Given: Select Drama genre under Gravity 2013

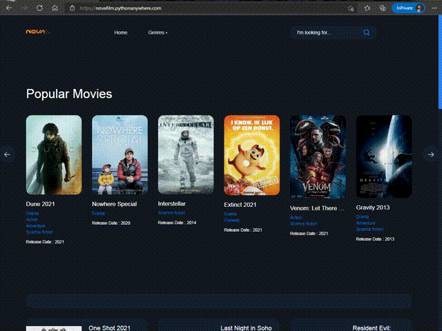Looking at the screenshot, I should pos(362,217).
